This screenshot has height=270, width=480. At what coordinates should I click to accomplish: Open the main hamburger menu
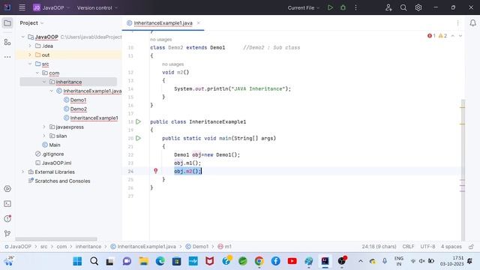[22, 7]
